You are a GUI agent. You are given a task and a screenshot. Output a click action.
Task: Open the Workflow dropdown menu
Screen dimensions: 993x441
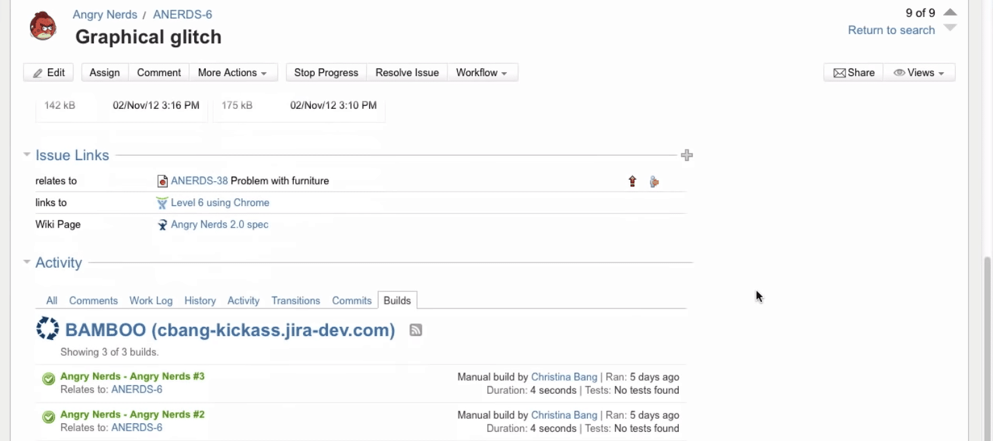coord(481,73)
